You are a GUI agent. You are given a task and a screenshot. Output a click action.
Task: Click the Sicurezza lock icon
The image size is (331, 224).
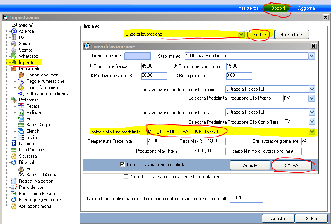[14, 156]
